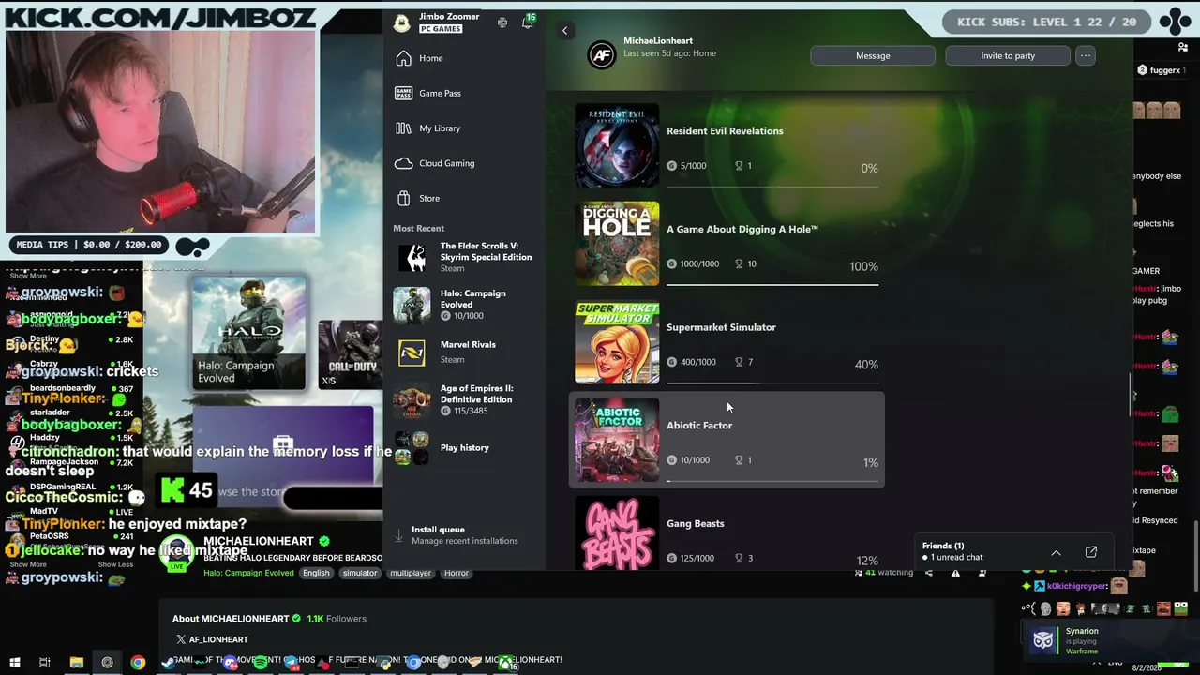Image resolution: width=1200 pixels, height=675 pixels.
Task: Click the report stream warning icon
Action: 955,573
